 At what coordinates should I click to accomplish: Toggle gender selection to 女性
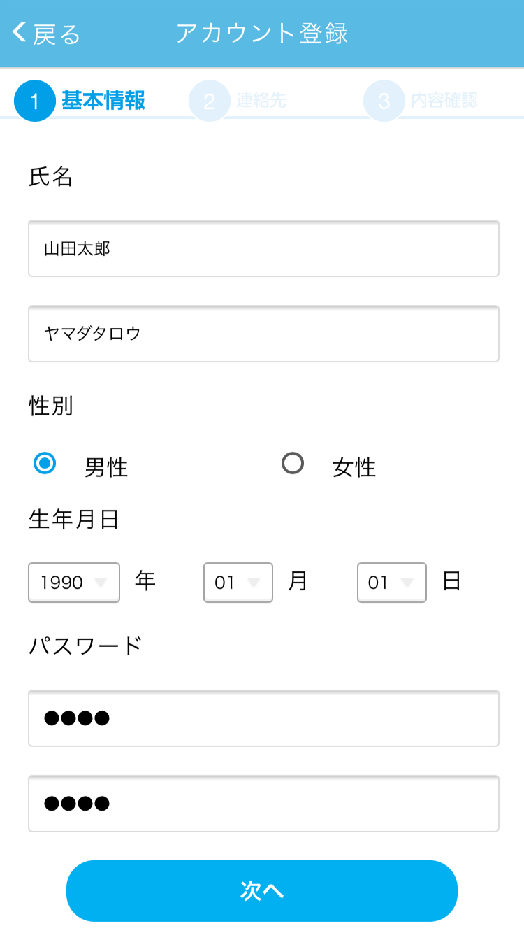[x=293, y=463]
